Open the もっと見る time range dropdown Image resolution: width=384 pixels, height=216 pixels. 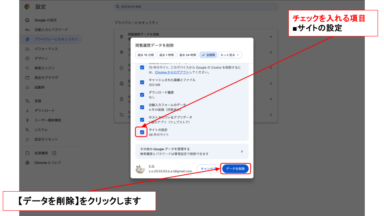[x=230, y=55]
